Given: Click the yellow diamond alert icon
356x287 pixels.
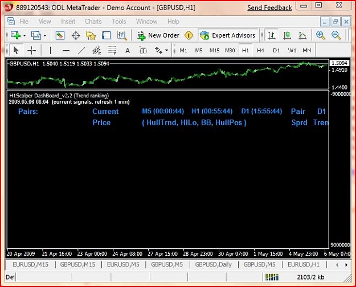Looking at the screenshot, I should 189,35.
